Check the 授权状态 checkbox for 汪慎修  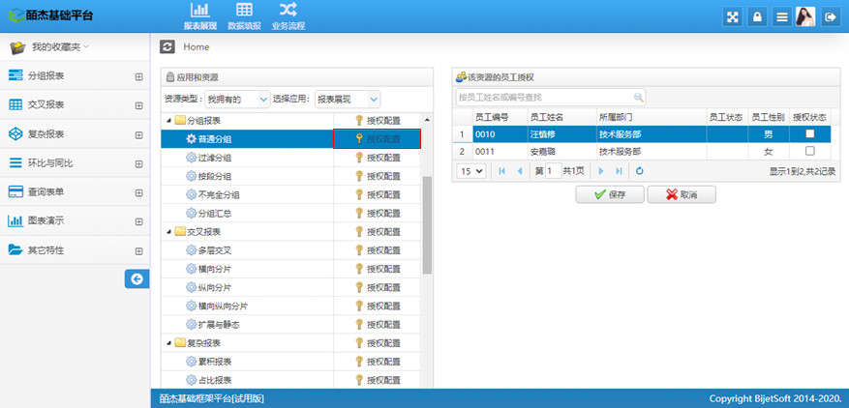(x=809, y=133)
